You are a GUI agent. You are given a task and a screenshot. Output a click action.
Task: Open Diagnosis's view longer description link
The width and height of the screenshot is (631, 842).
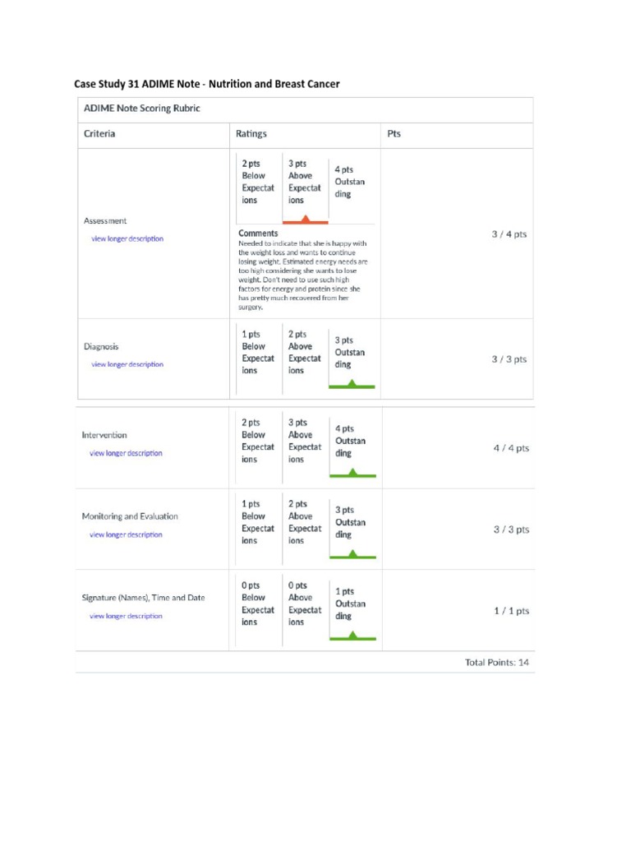click(127, 364)
